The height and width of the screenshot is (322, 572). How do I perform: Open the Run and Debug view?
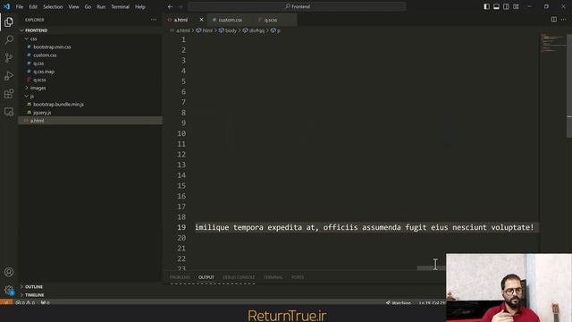tap(9, 75)
